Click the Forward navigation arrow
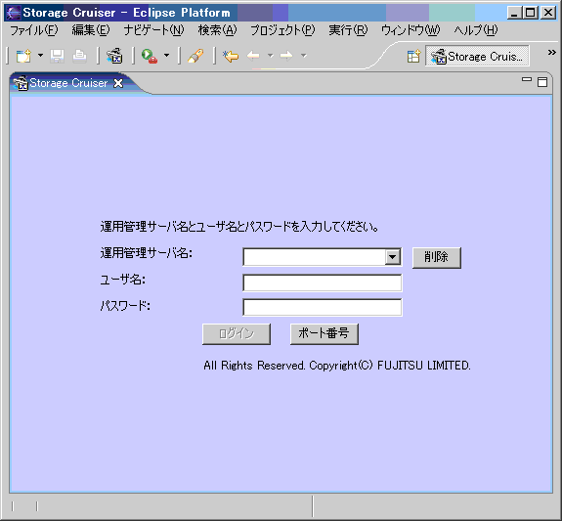562x521 pixels. point(286,56)
